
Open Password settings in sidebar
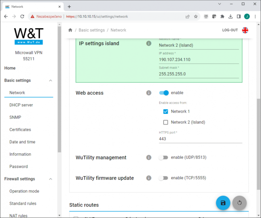(19, 166)
